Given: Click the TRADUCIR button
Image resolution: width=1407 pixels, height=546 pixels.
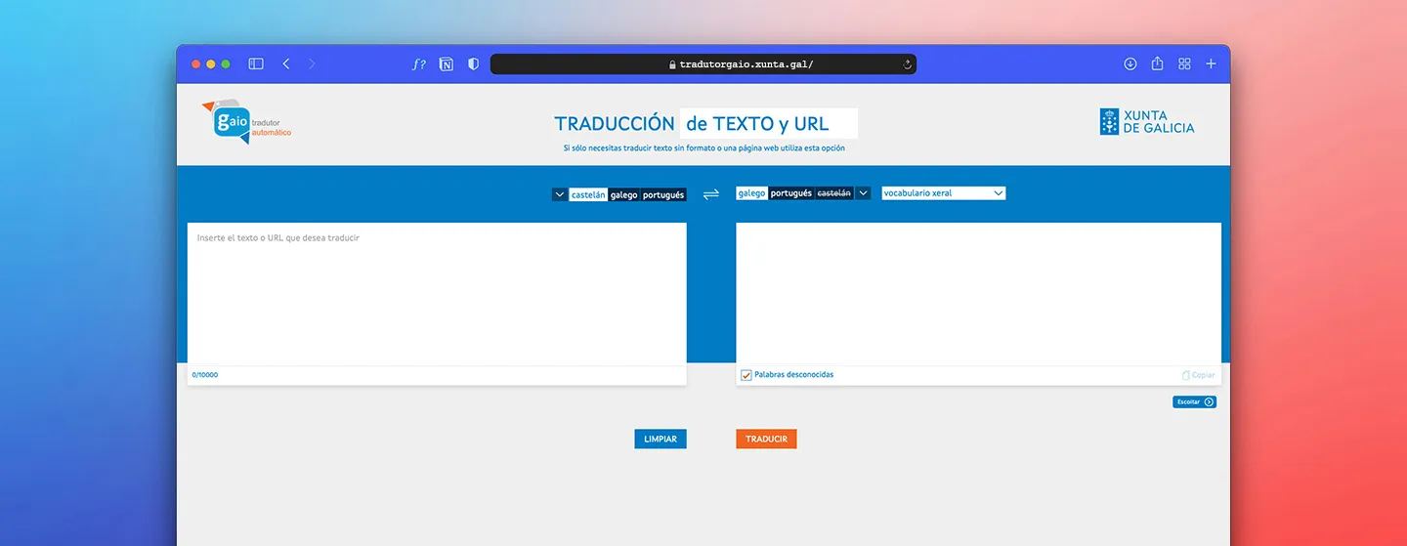Looking at the screenshot, I should pos(767,440).
